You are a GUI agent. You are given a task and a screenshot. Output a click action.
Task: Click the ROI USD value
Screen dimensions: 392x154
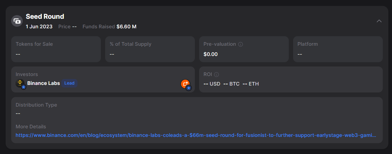(212, 84)
